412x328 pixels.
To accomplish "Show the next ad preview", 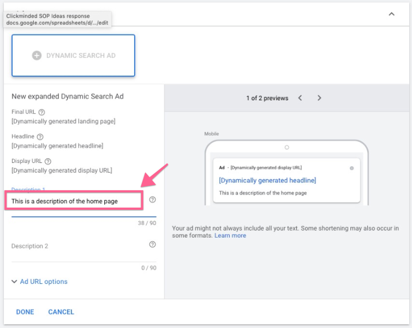I will (319, 98).
